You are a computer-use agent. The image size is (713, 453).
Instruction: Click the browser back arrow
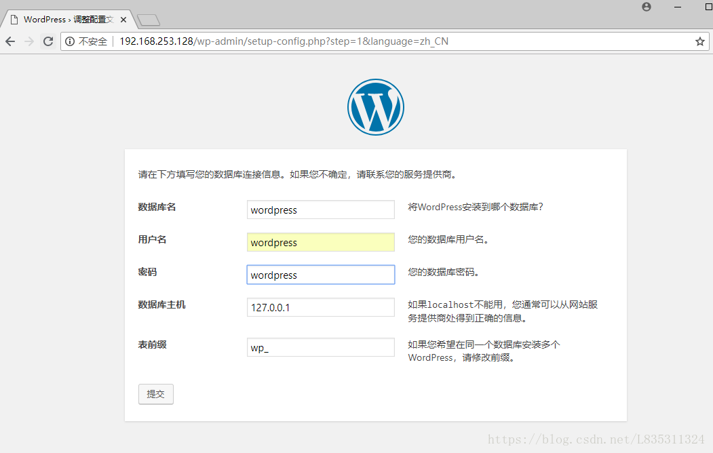pos(10,41)
